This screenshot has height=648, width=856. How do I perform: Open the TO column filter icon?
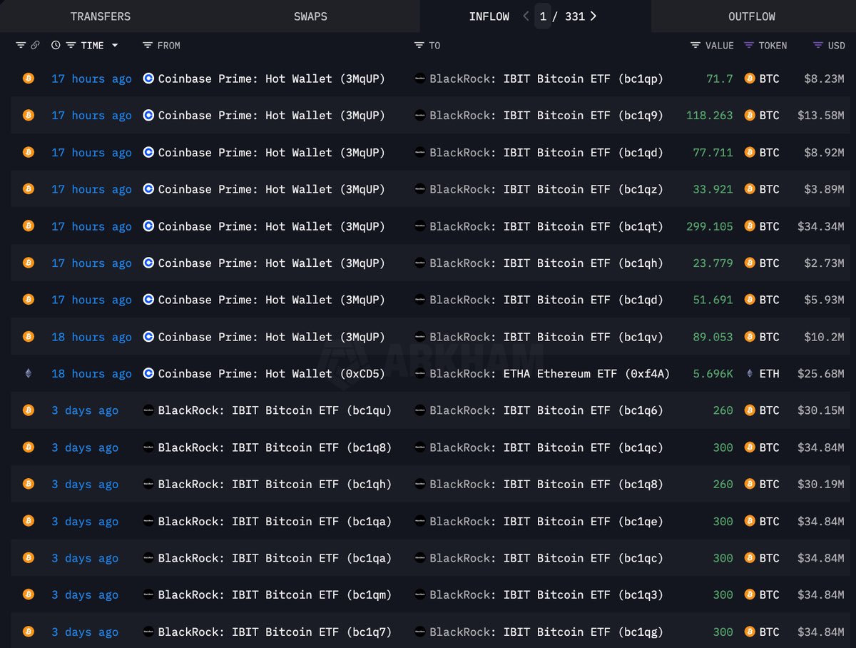(419, 46)
